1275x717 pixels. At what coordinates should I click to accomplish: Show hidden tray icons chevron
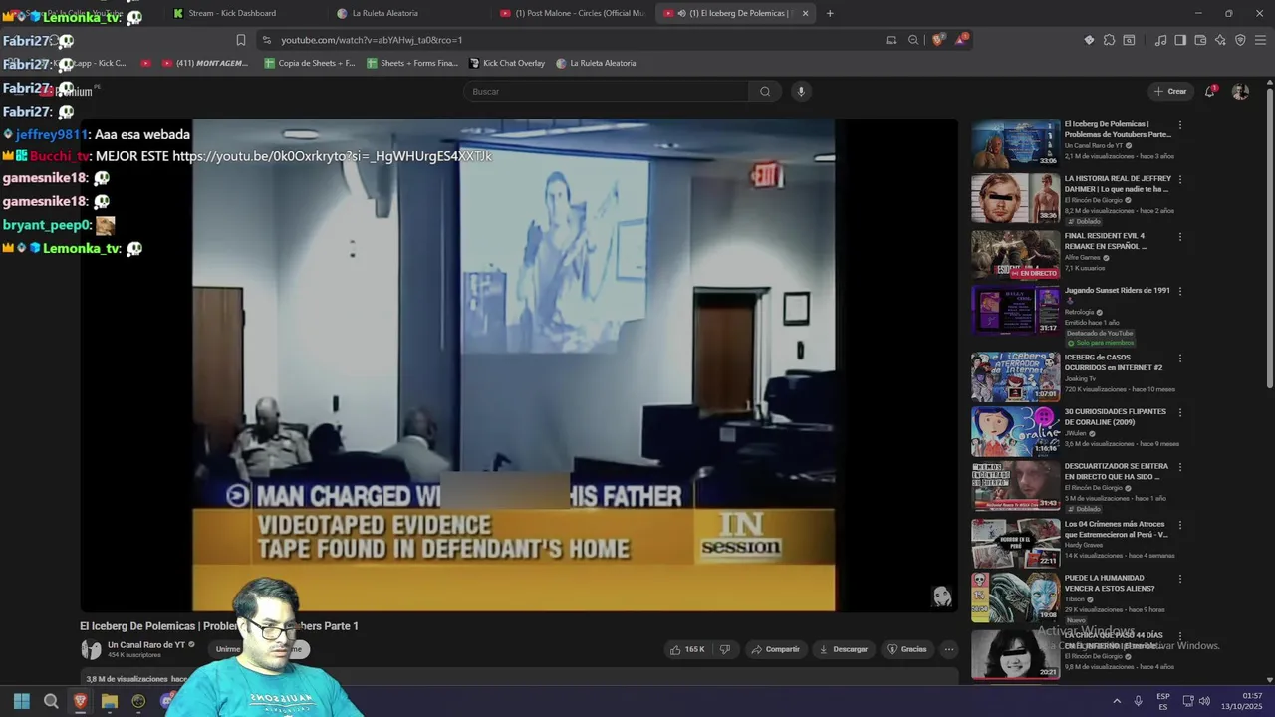click(x=1117, y=701)
